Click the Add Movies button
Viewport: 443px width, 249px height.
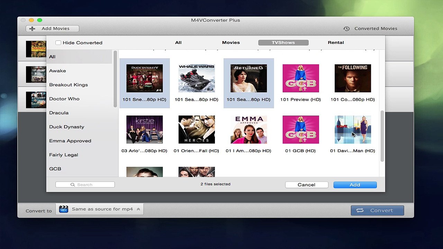[52, 29]
